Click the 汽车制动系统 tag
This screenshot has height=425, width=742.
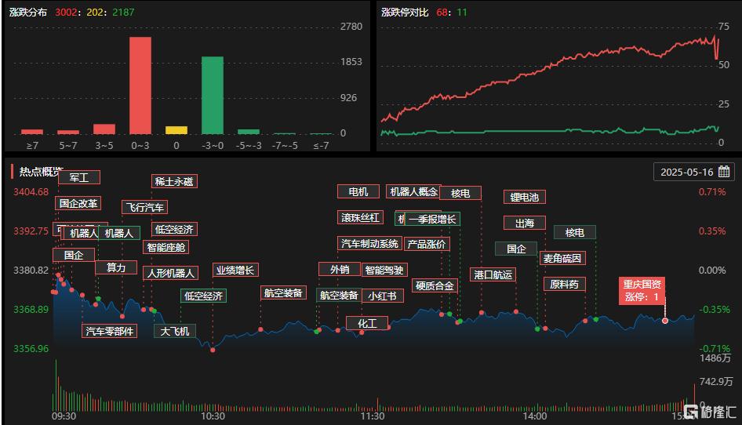pyautogui.click(x=369, y=243)
